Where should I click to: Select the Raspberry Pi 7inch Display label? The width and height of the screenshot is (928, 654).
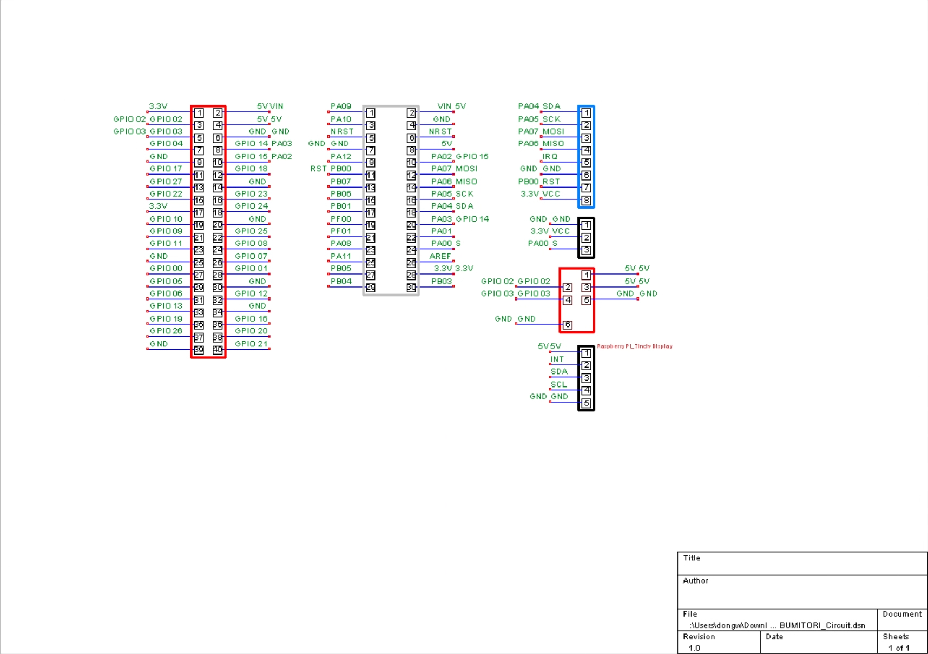coord(635,346)
